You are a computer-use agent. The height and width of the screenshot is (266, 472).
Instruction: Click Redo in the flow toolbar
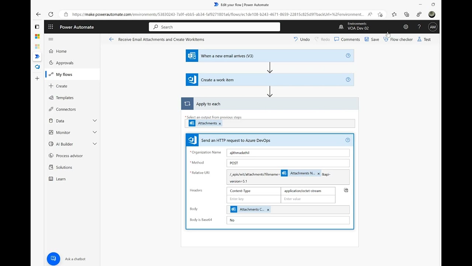tap(322, 39)
